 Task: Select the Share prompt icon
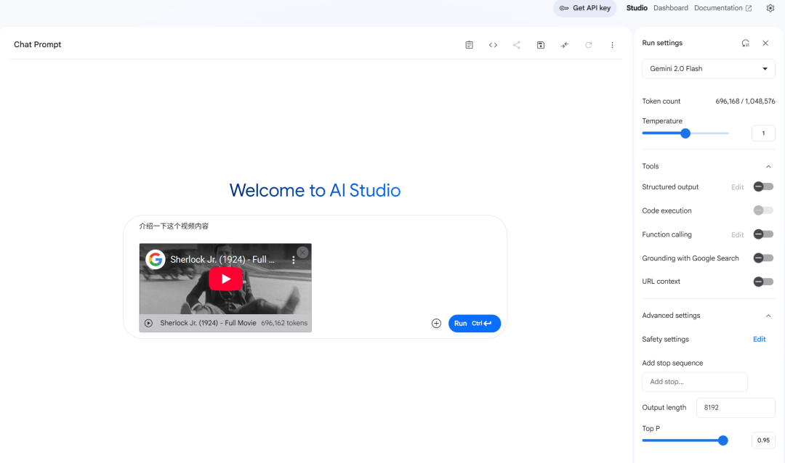(x=516, y=44)
